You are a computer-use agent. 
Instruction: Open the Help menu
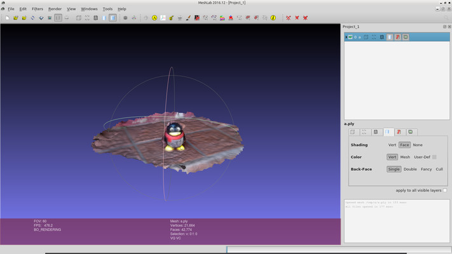(121, 9)
